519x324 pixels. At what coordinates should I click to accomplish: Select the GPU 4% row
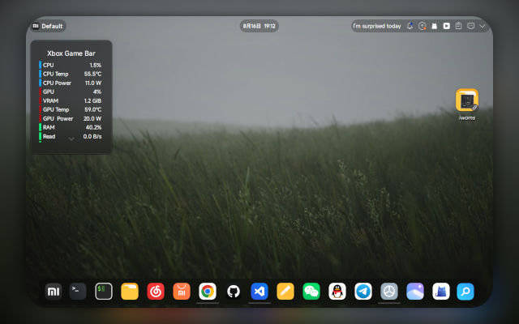click(x=71, y=92)
